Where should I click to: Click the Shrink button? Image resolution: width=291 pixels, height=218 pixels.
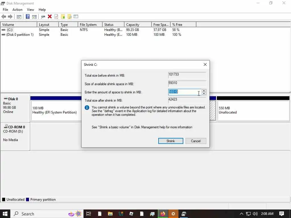pyautogui.click(x=171, y=141)
